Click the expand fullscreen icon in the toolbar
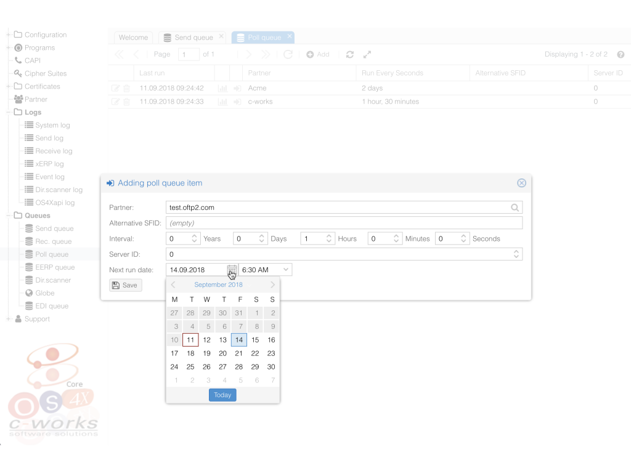Image resolution: width=631 pixels, height=473 pixels. [367, 55]
